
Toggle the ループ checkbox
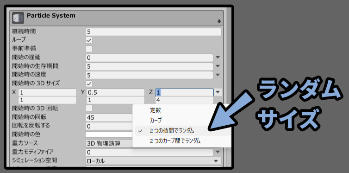click(x=89, y=40)
